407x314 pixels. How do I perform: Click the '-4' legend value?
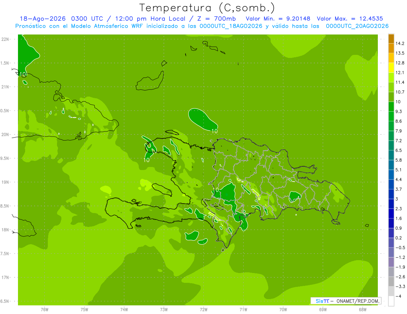pos(399,296)
